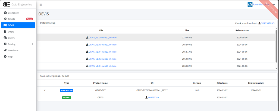Click the version 1.0.0 cell
This screenshot has height=111, width=279.
pyautogui.click(x=197, y=90)
